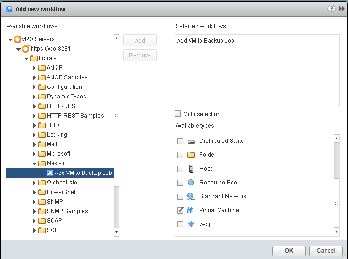Click the help question mark icon
This screenshot has height=259, width=348.
[x=331, y=9]
